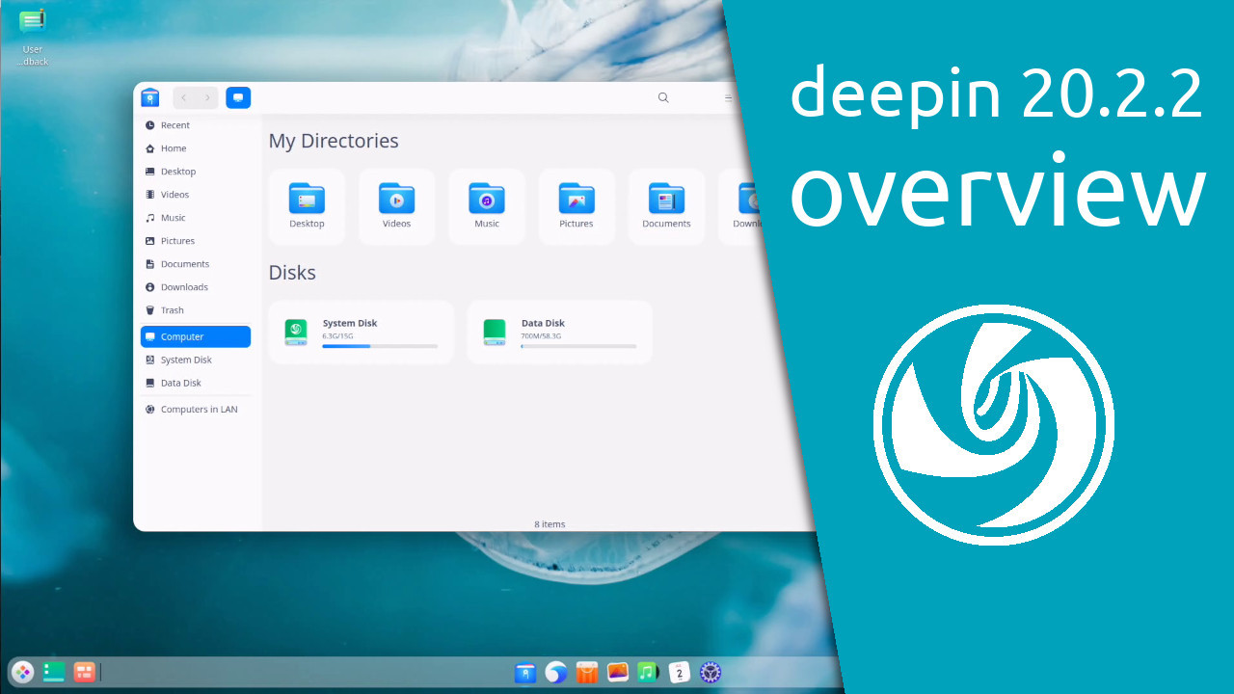Open the Launcher from the dock
The height and width of the screenshot is (694, 1234).
pyautogui.click(x=22, y=672)
